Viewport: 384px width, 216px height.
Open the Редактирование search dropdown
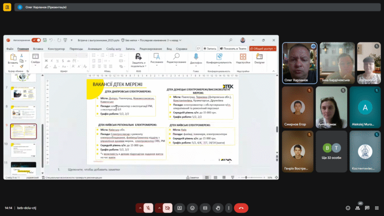(x=176, y=59)
